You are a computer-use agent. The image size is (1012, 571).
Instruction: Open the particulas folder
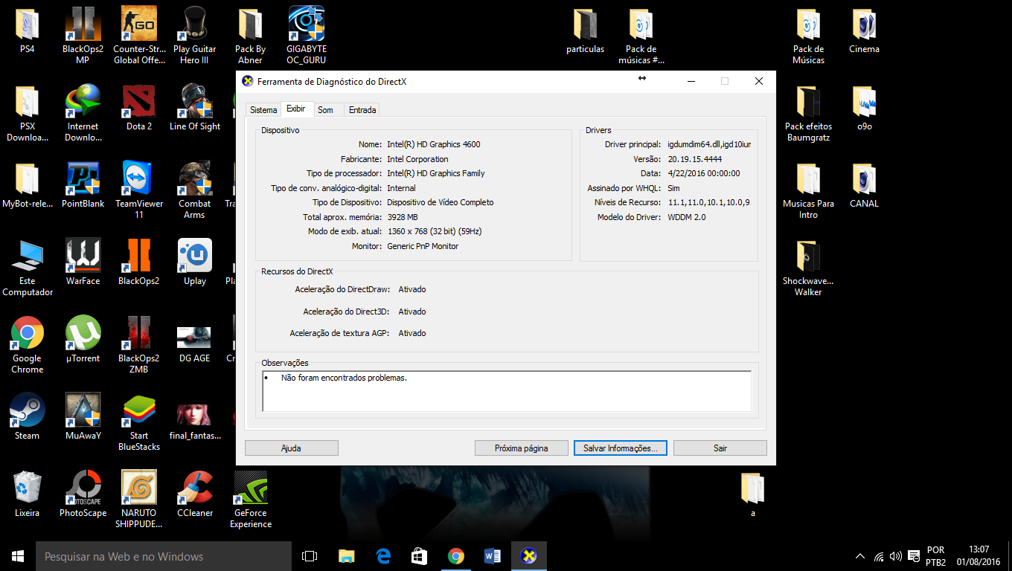coord(586,30)
